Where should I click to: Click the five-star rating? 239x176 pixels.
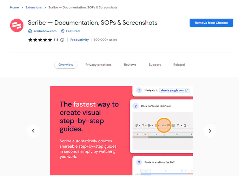click(40, 40)
